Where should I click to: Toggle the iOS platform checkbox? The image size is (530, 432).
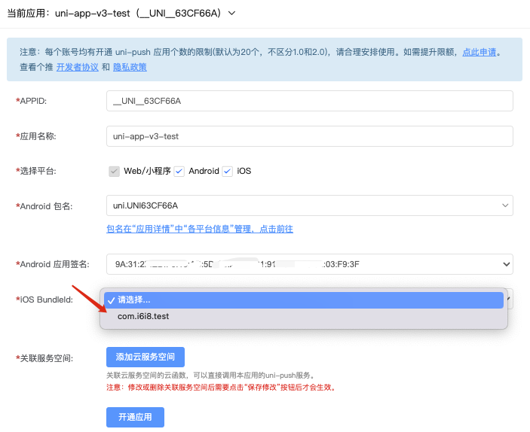click(x=228, y=171)
